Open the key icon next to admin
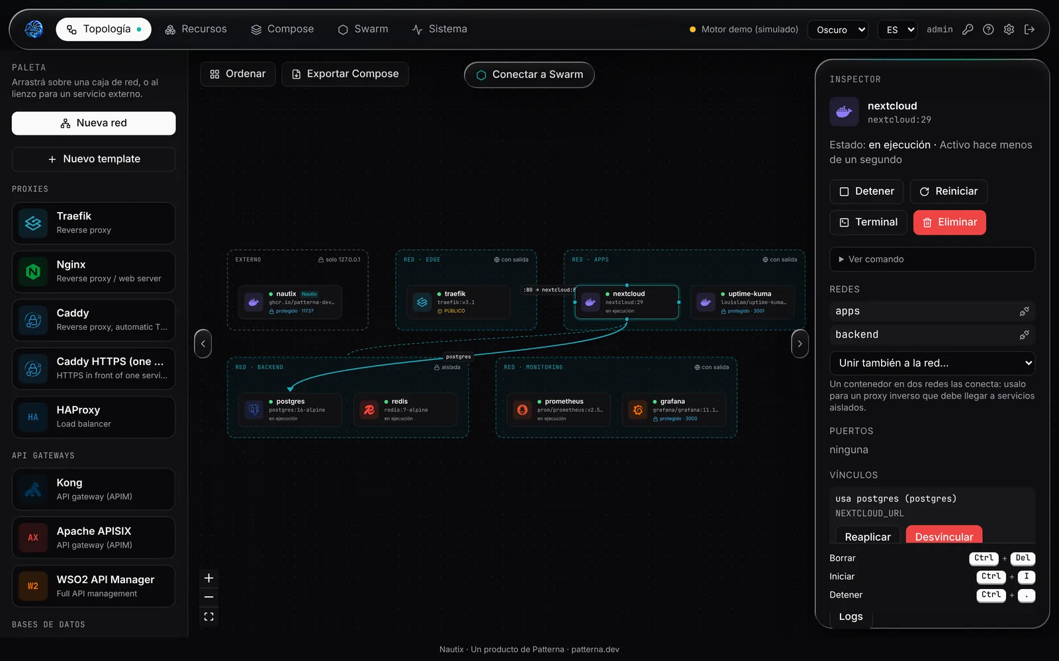Screen dimensions: 1059x661 pyautogui.click(x=968, y=29)
